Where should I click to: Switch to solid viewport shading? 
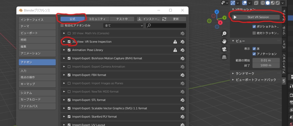(268, 3)
